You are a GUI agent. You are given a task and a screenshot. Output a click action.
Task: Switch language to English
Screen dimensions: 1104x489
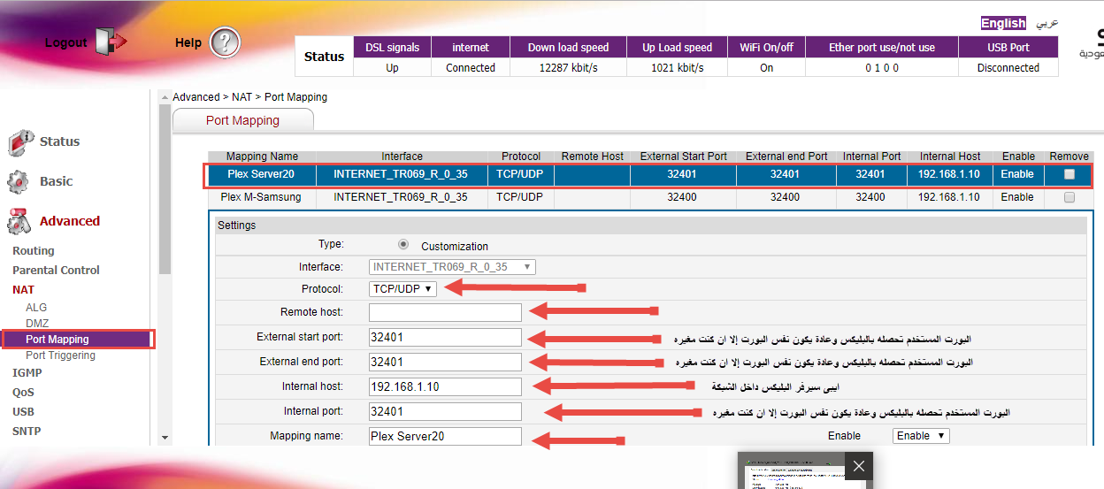1003,23
